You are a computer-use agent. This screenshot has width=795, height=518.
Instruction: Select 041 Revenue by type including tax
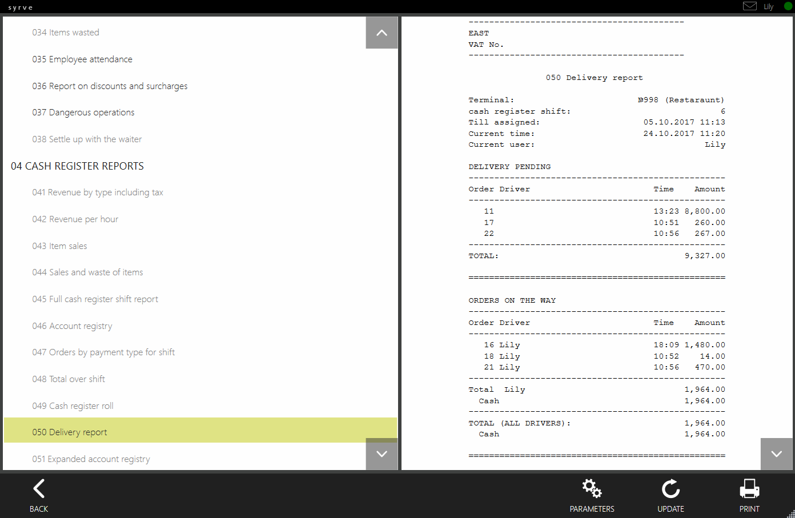[98, 192]
